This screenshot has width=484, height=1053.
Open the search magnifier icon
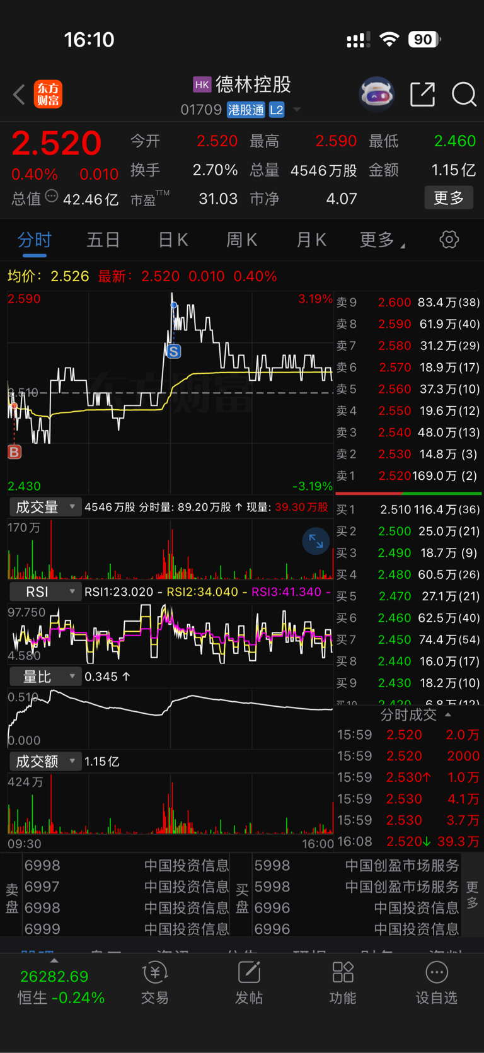tap(464, 95)
